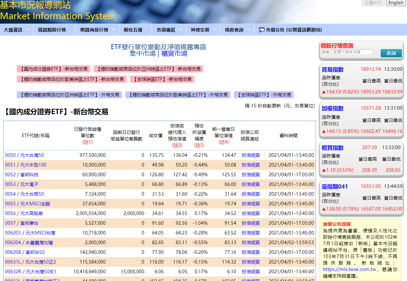Image resolution: width=407 pixels, height=281 pixels.
Task: Open 00632R / 元大台灣50反1 link
Action: click(x=31, y=272)
